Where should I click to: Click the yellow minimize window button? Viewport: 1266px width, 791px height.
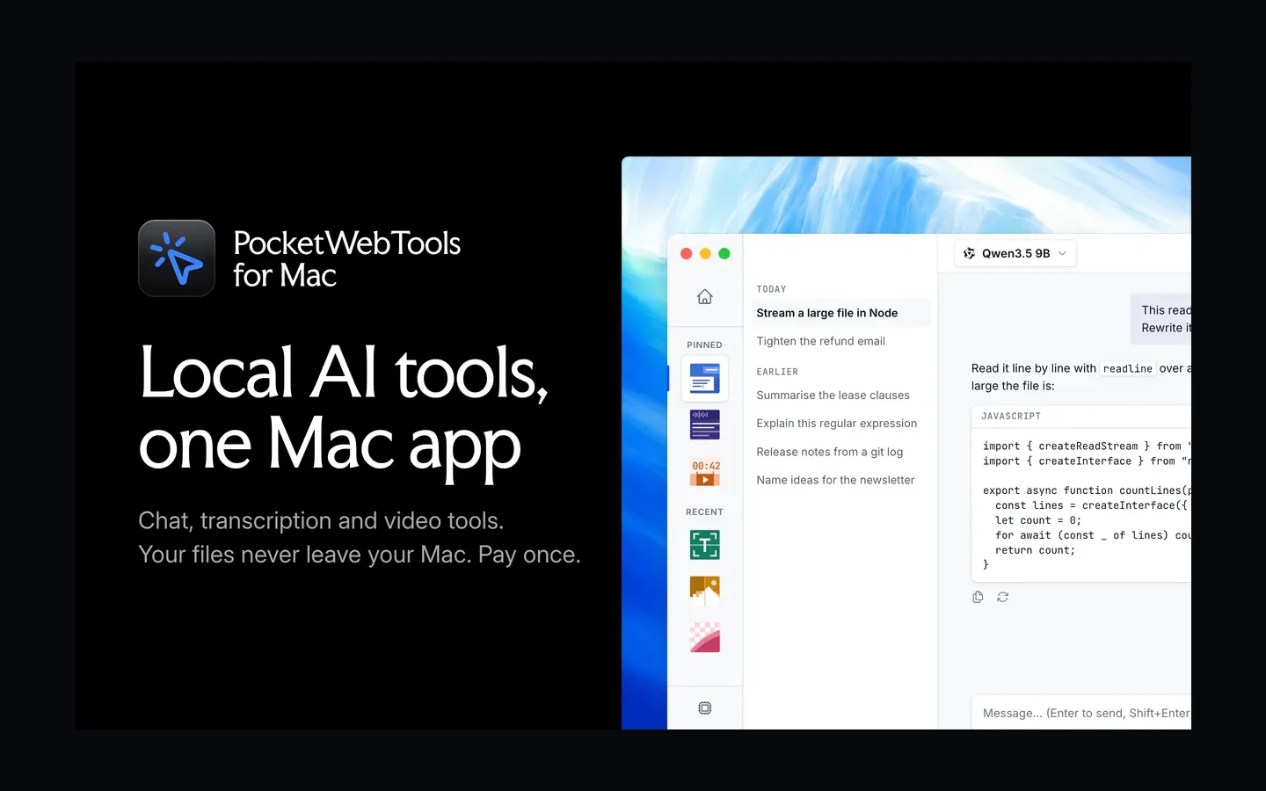(705, 253)
